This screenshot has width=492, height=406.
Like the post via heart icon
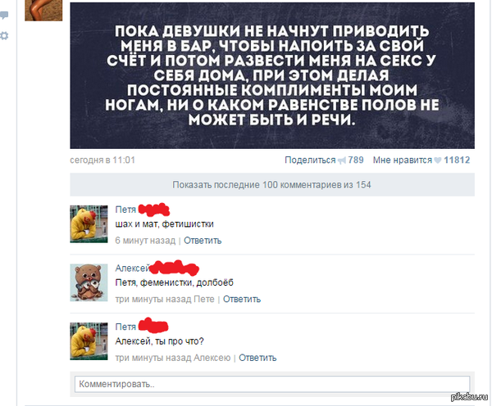click(437, 160)
